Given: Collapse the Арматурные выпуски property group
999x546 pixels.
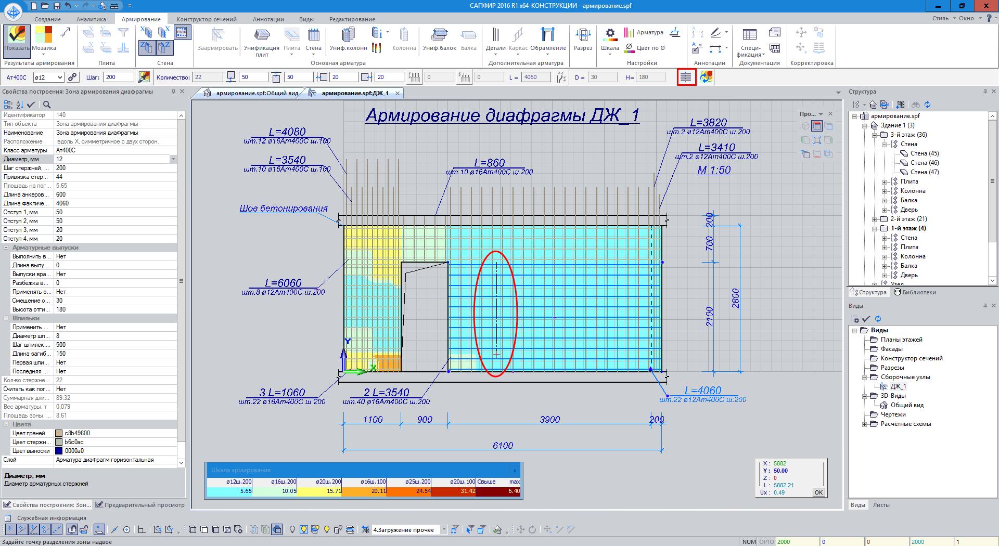Looking at the screenshot, I should point(6,248).
